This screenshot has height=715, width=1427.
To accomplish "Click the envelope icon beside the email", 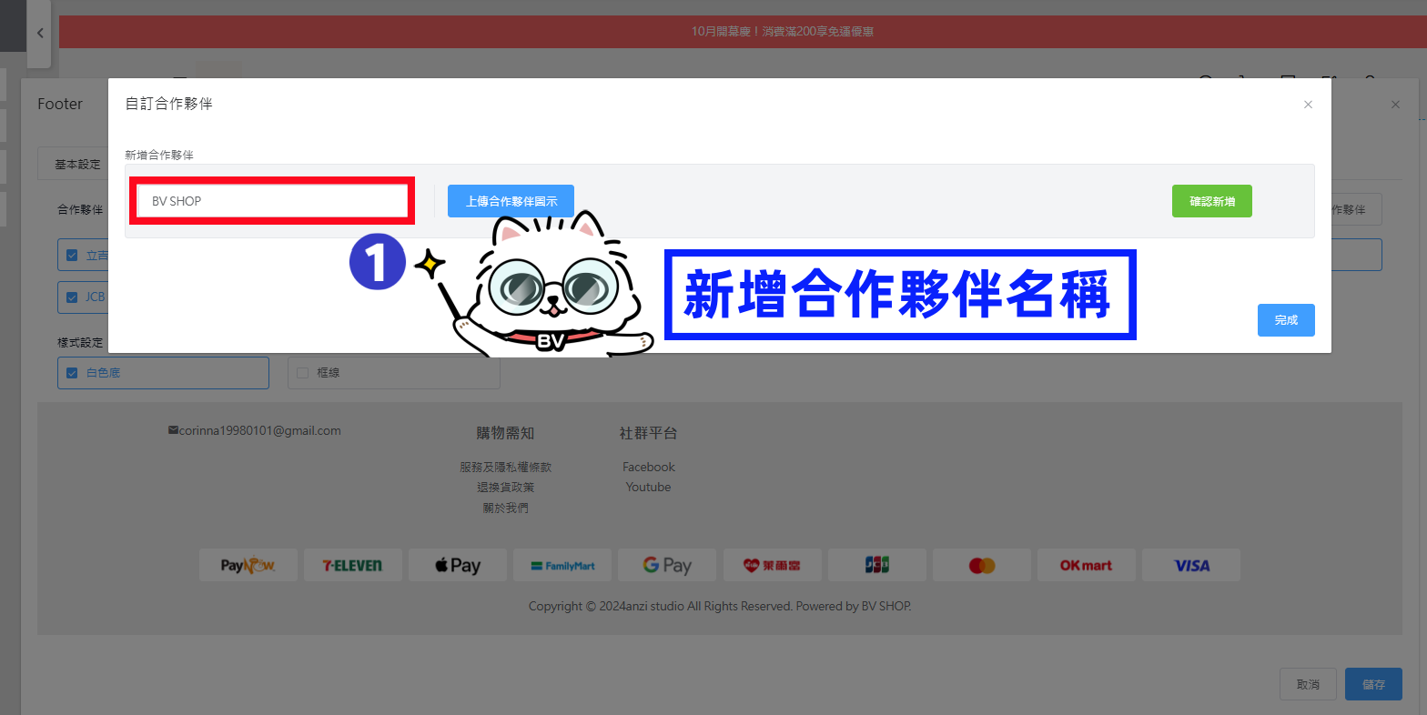I will pos(173,430).
